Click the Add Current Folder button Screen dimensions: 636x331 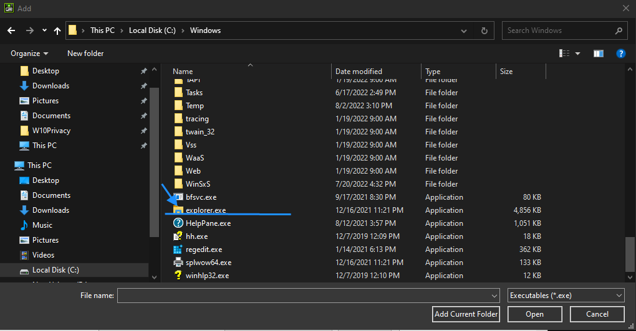tap(466, 314)
